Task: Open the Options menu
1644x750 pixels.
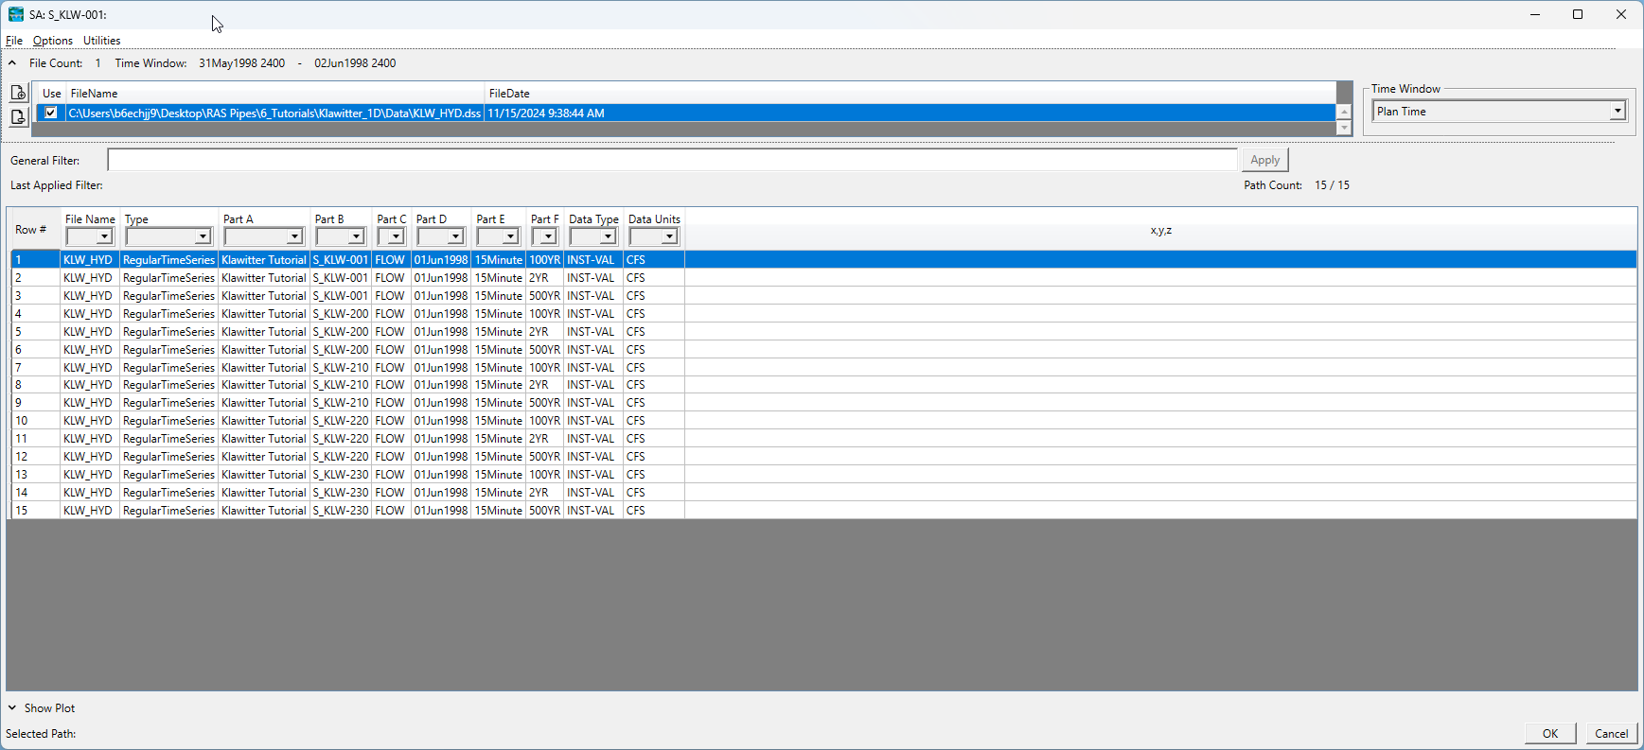Action: coord(52,41)
